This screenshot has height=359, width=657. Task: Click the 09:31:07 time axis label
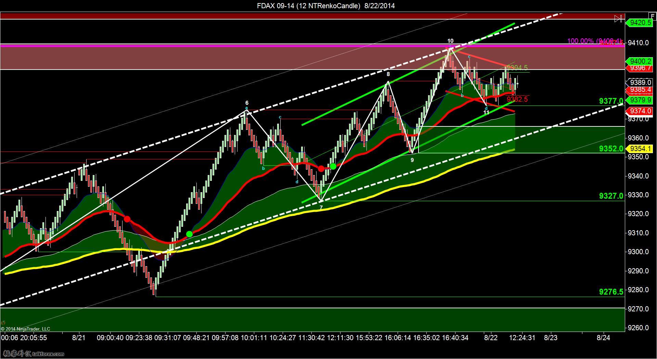(168, 338)
